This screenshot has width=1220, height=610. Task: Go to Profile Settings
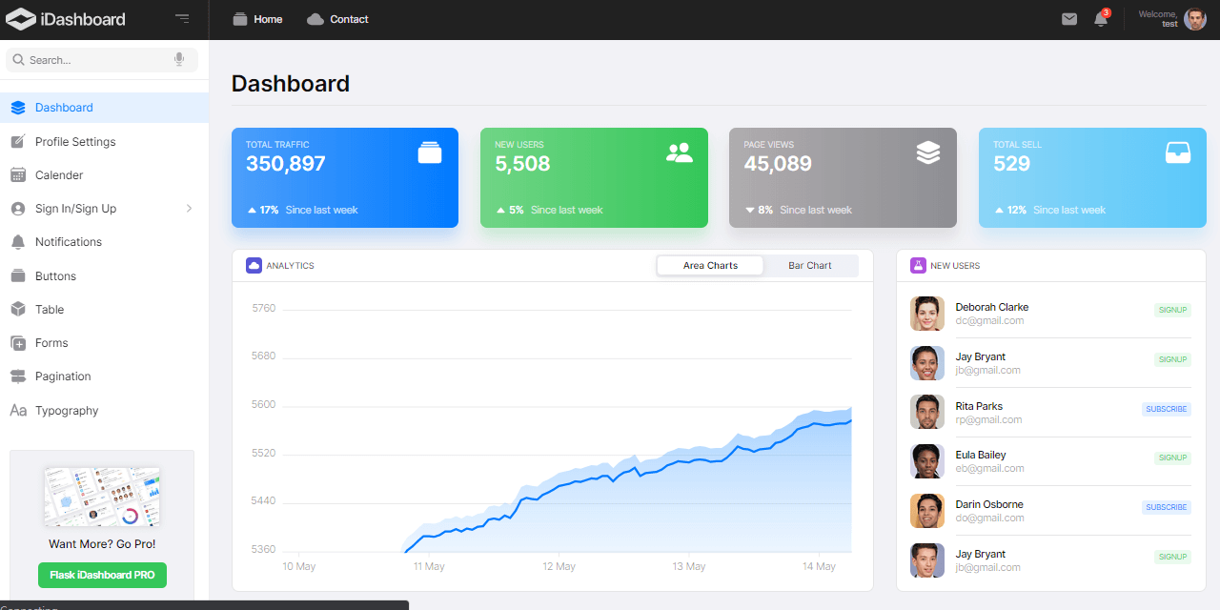click(x=104, y=142)
